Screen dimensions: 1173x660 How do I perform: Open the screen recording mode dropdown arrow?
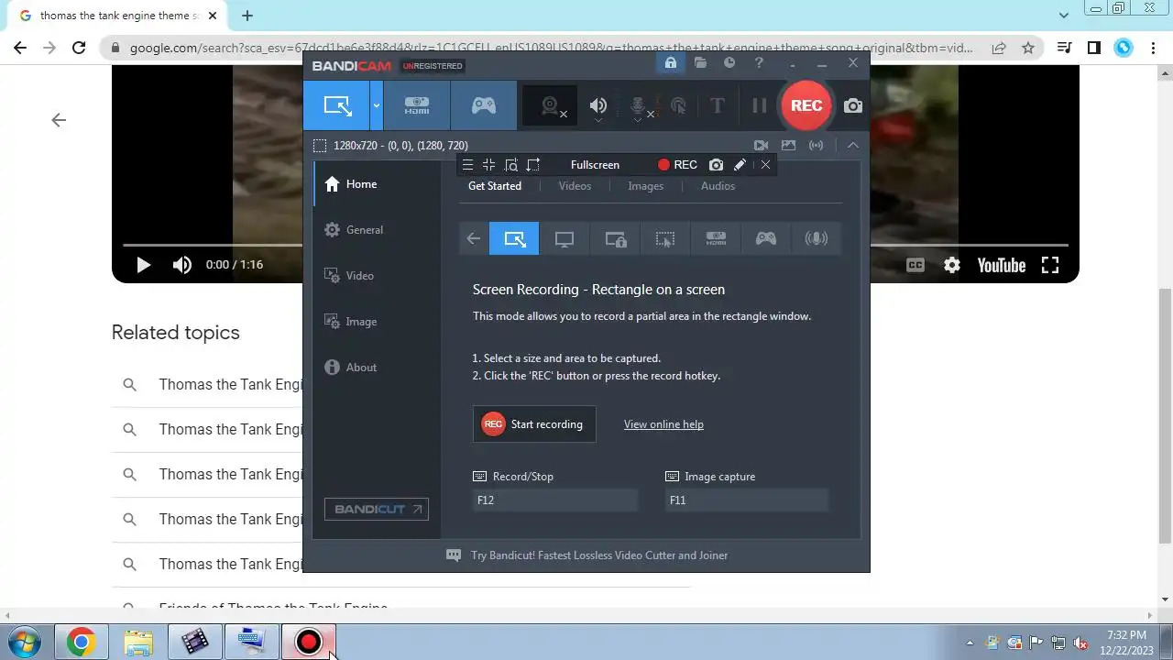pos(376,105)
